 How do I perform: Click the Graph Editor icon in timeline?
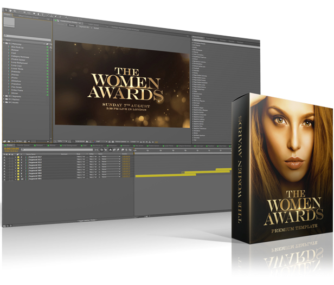(130, 150)
